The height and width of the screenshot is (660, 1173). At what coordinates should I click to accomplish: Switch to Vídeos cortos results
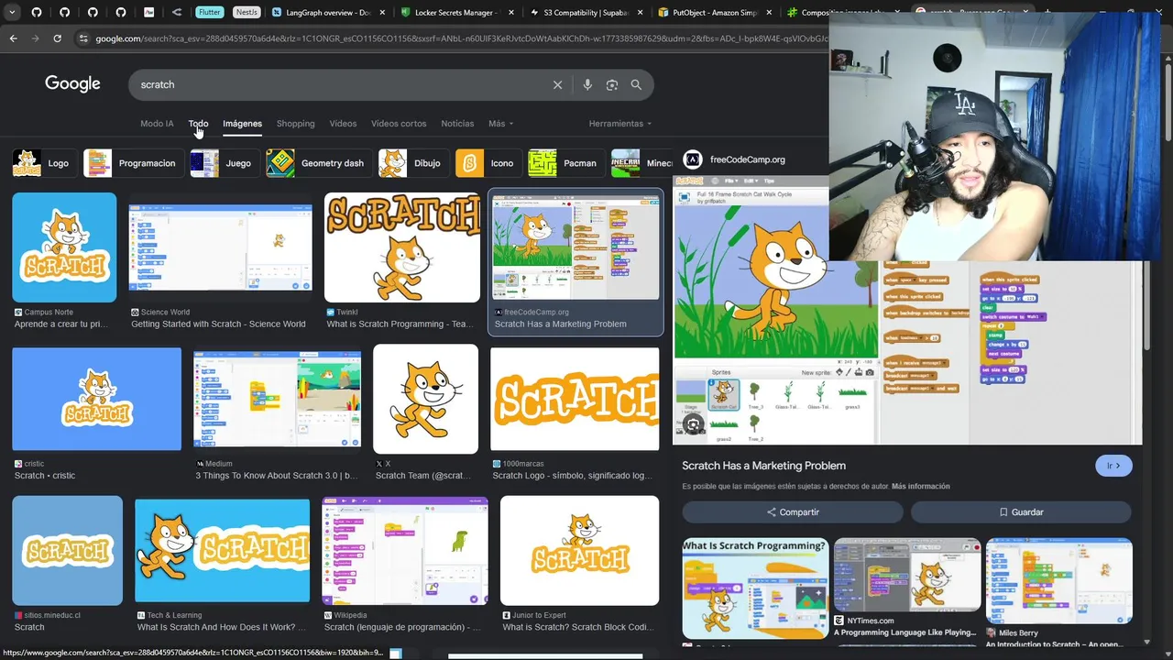click(399, 124)
